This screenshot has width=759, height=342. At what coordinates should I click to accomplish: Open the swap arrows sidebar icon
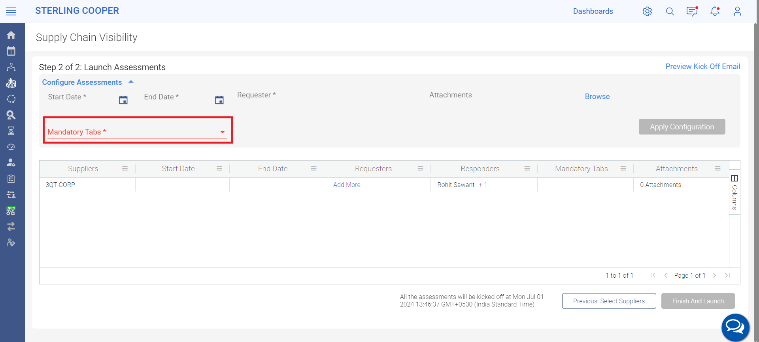point(11,226)
